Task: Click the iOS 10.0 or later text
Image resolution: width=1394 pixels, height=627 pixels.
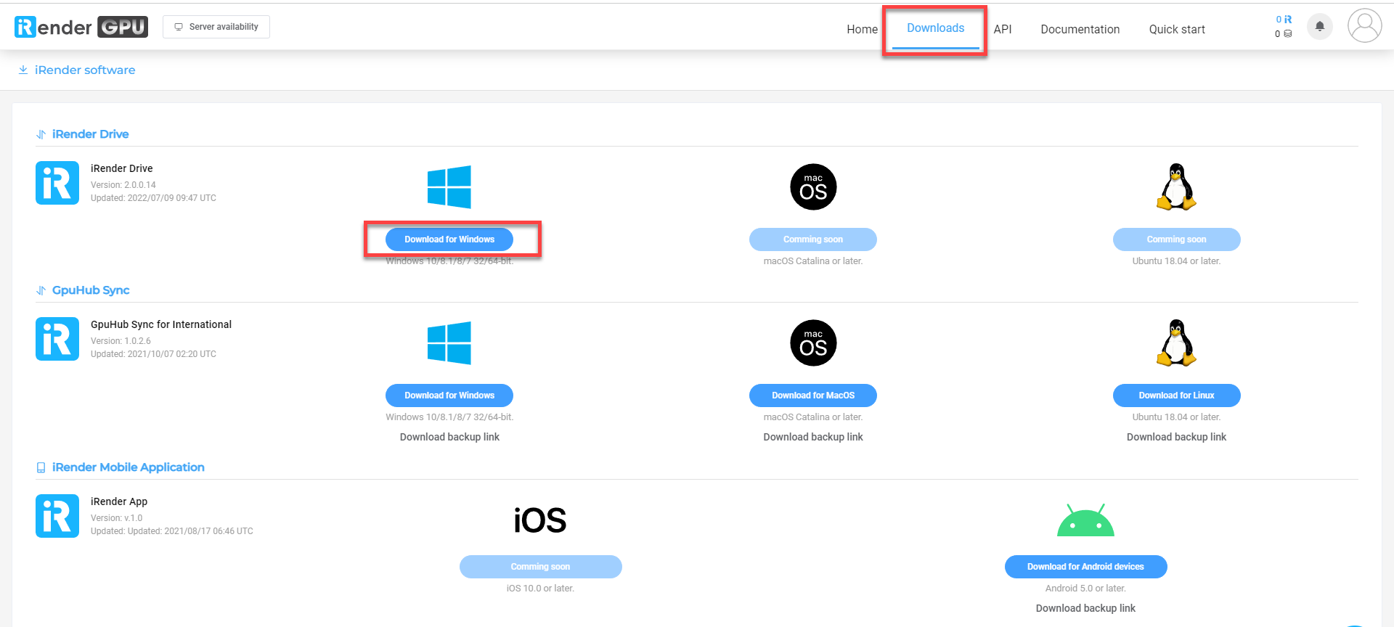Action: (x=540, y=589)
